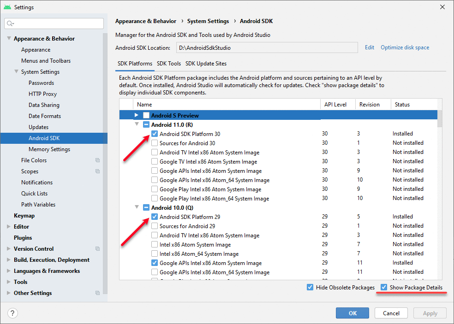
Task: Click the Cancel button
Action: pyautogui.click(x=391, y=313)
